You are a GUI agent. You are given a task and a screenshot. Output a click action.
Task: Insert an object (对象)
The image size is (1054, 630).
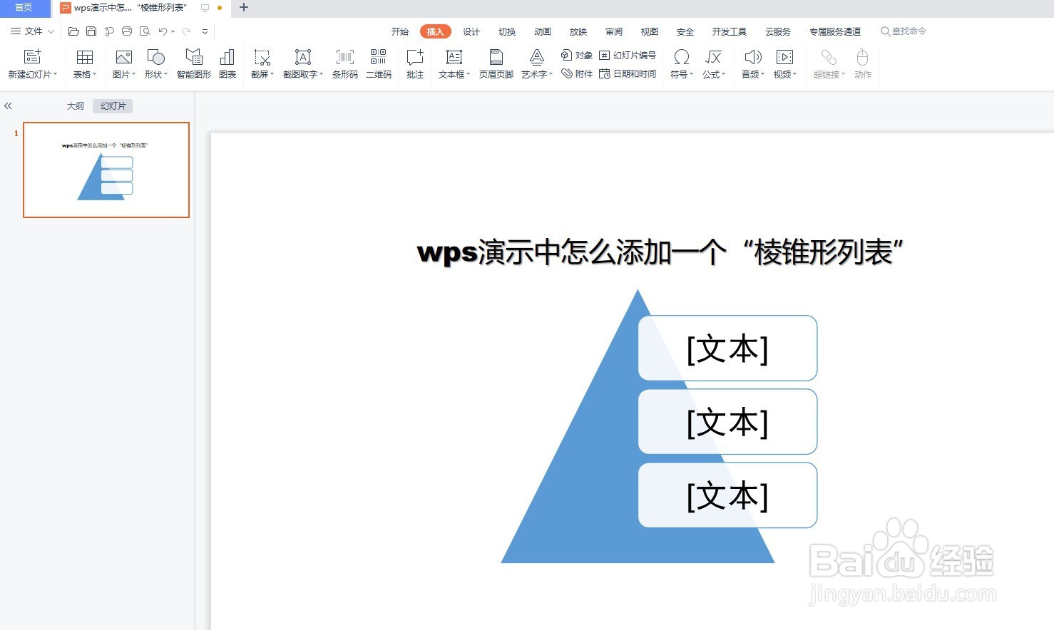(x=577, y=55)
